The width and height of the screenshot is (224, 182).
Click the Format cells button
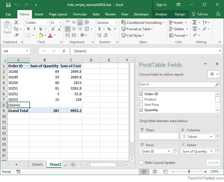[x=178, y=35]
